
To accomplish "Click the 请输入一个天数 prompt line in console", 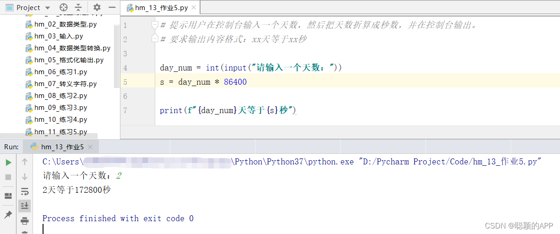I will click(x=82, y=176).
